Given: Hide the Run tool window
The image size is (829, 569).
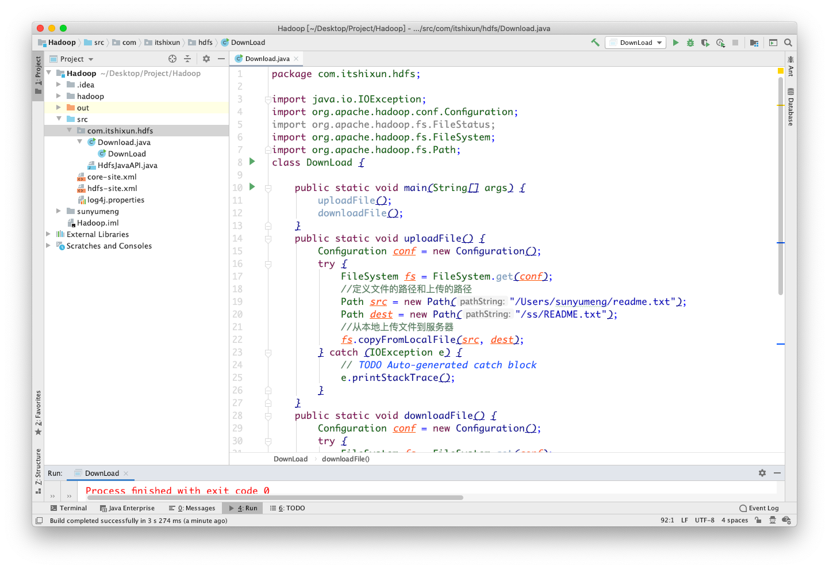Looking at the screenshot, I should click(777, 473).
